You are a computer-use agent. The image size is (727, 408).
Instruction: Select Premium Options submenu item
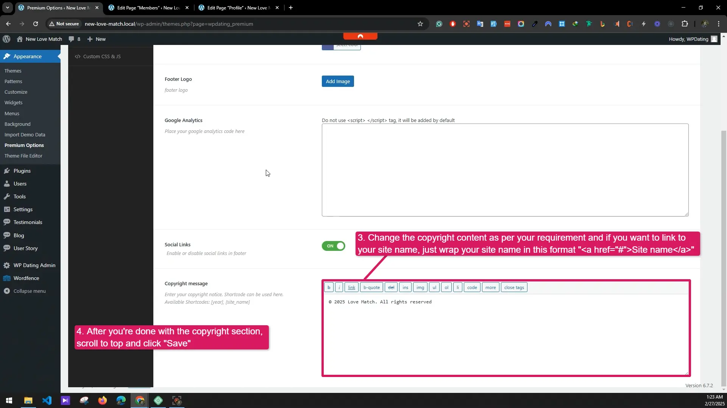(x=24, y=145)
